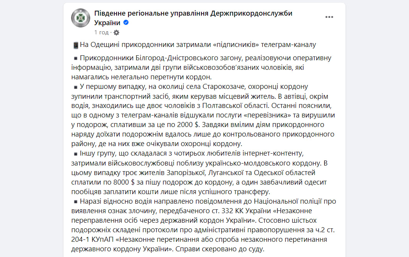Click the blue verified badge next to the page name
Viewport: 409px width, 257px height.
pyautogui.click(x=126, y=23)
